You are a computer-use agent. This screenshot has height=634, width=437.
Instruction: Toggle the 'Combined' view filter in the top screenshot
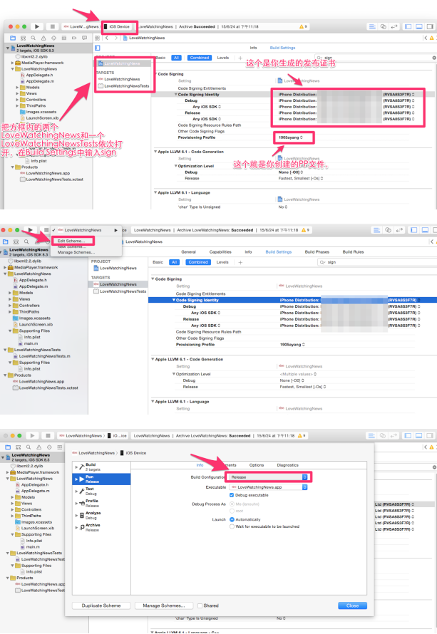coord(200,58)
